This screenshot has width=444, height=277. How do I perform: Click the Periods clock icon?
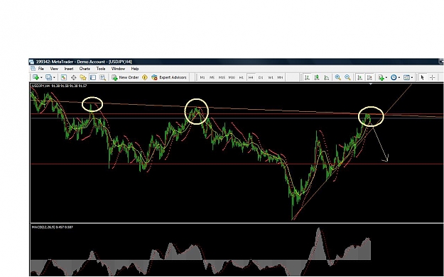click(394, 77)
